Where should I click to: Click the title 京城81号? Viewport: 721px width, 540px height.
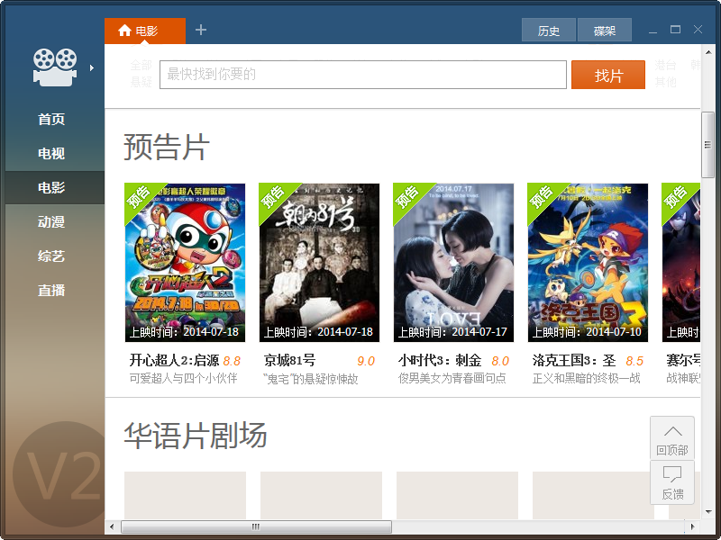click(289, 361)
